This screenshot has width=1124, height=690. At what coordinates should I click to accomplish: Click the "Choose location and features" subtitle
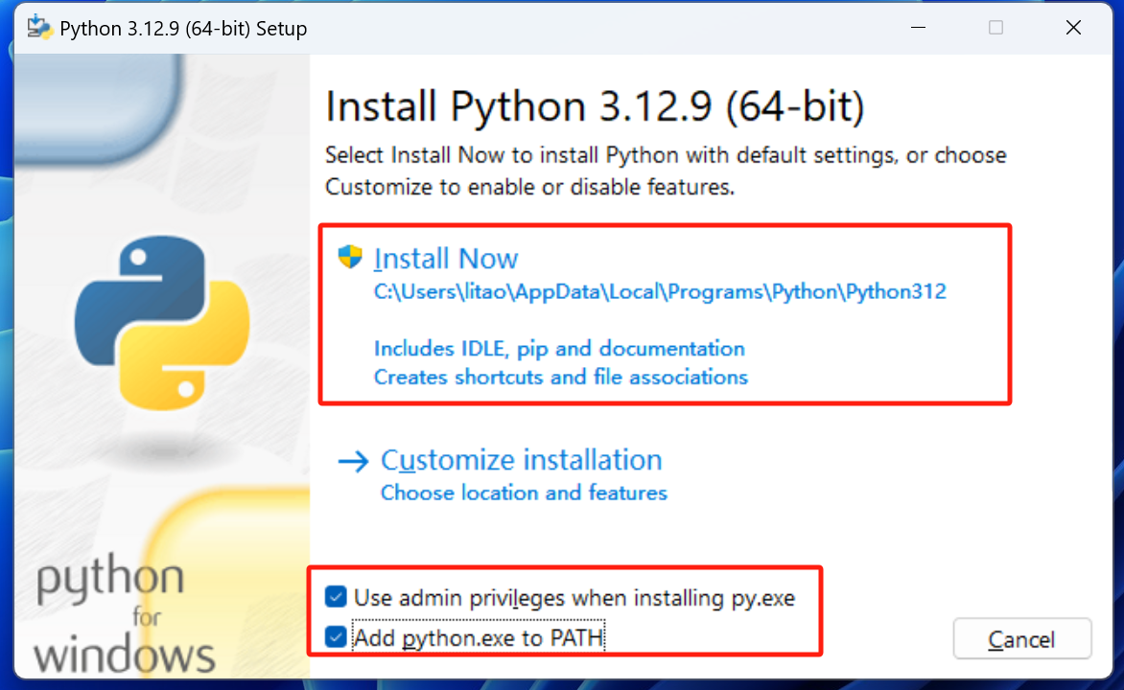pyautogui.click(x=524, y=493)
